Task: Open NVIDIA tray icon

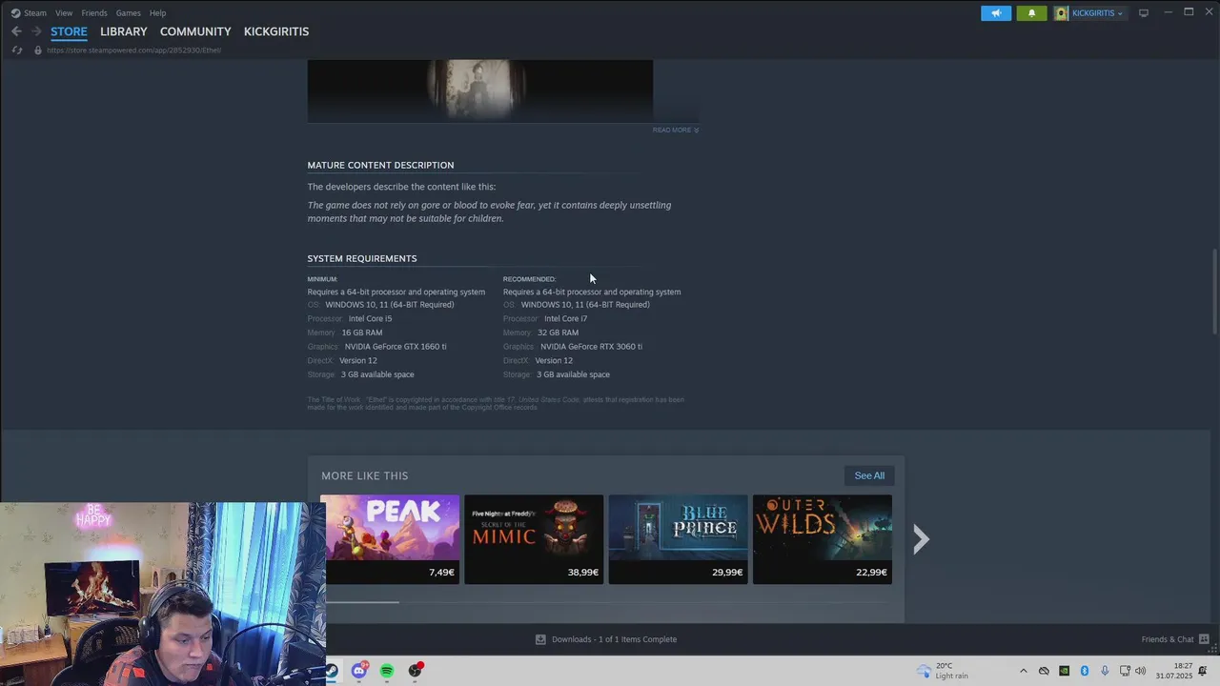Action: tap(1064, 671)
